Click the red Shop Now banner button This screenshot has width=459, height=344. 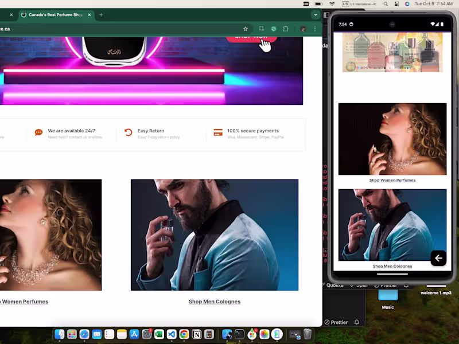click(251, 38)
